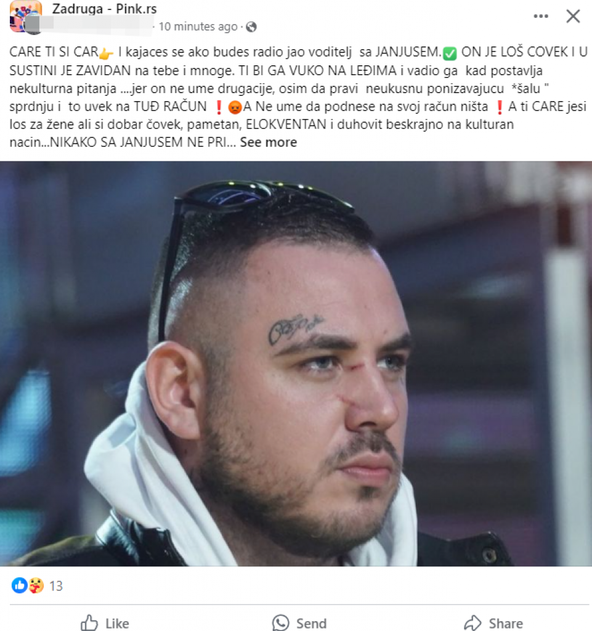Close the post with the X icon
Viewport: 592px width, 631px height.
tap(573, 16)
